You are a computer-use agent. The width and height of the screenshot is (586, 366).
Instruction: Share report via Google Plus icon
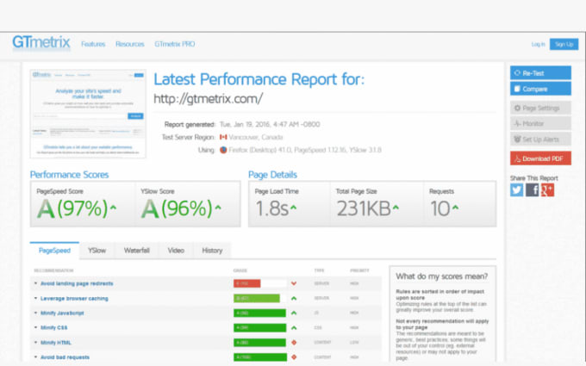click(x=547, y=189)
